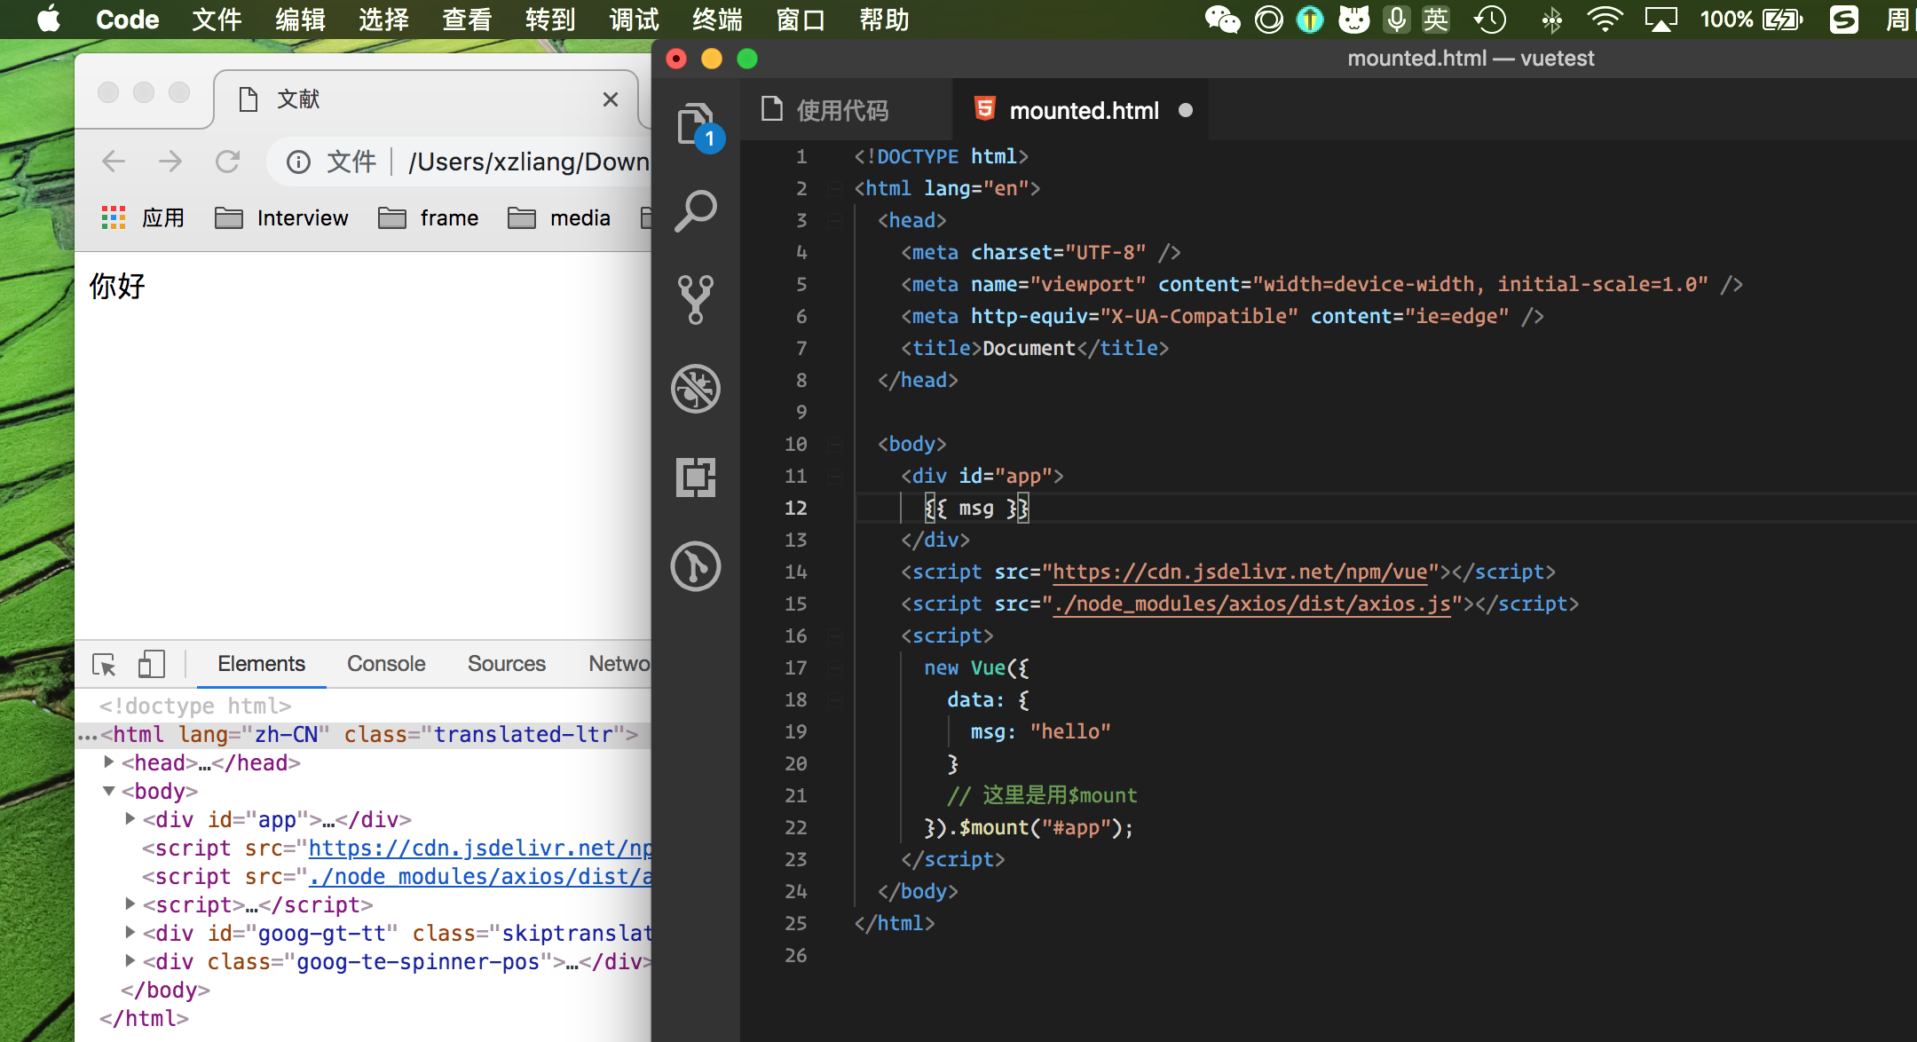The height and width of the screenshot is (1042, 1917).
Task: Fold the head tag in editor gutter
Action: pos(835,220)
